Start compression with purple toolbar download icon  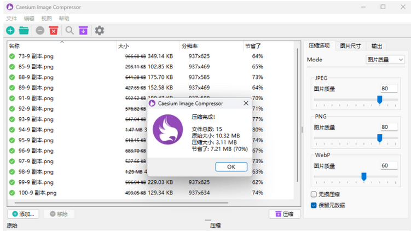tap(83, 31)
